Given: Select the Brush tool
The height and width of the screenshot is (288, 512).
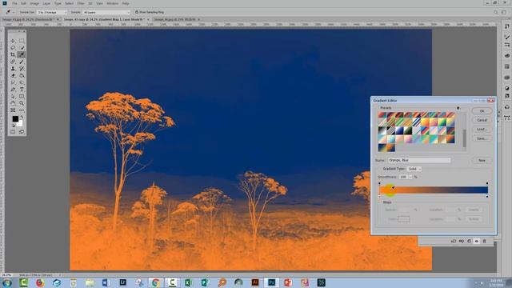Looking at the screenshot, I should pyautogui.click(x=22, y=62).
